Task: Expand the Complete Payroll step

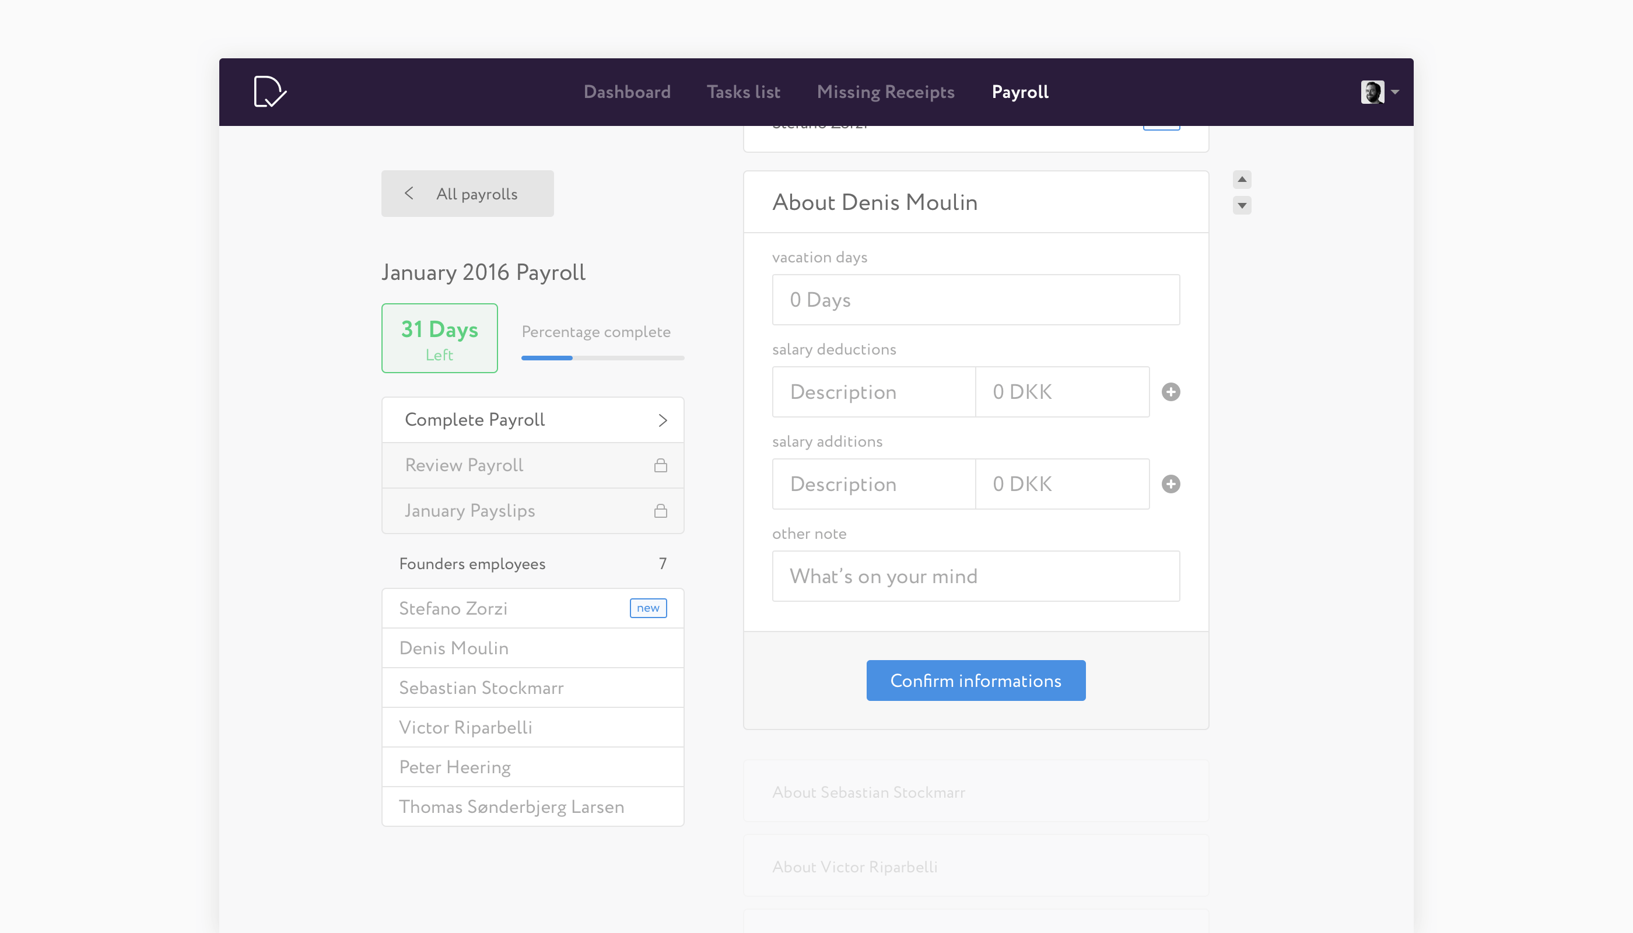Action: tap(532, 420)
